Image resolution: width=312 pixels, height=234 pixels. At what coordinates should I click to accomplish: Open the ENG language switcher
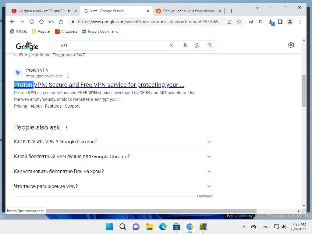(265, 227)
